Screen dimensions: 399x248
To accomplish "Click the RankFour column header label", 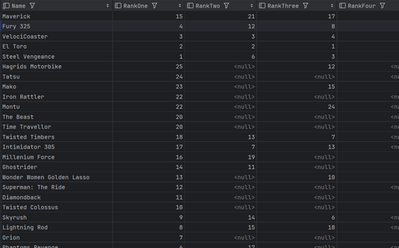I will pos(362,6).
